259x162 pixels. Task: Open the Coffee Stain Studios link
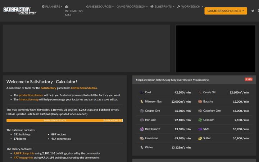84,88
